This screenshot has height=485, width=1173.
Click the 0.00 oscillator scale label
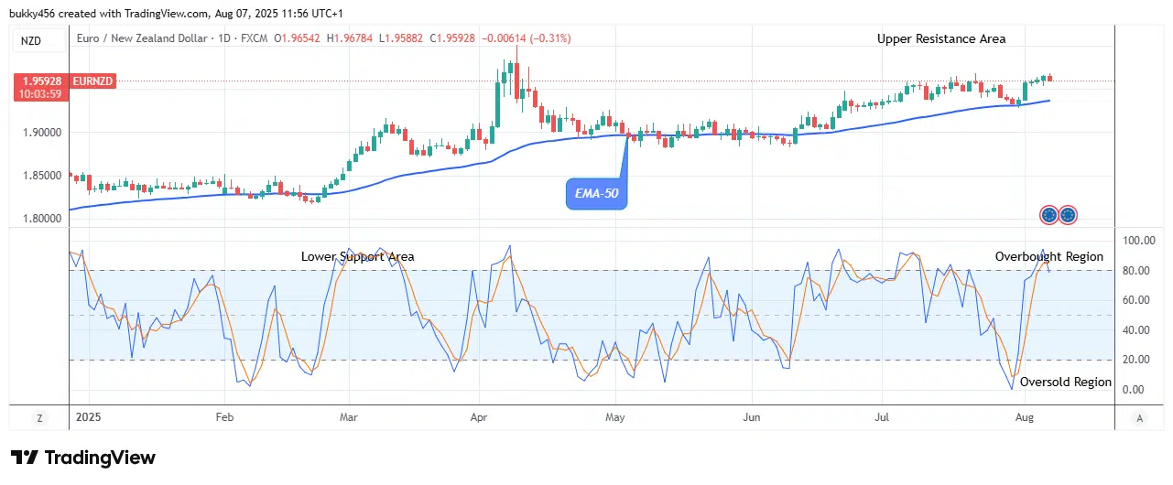[x=1135, y=390]
